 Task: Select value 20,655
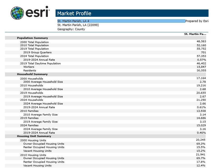pos(201,93)
